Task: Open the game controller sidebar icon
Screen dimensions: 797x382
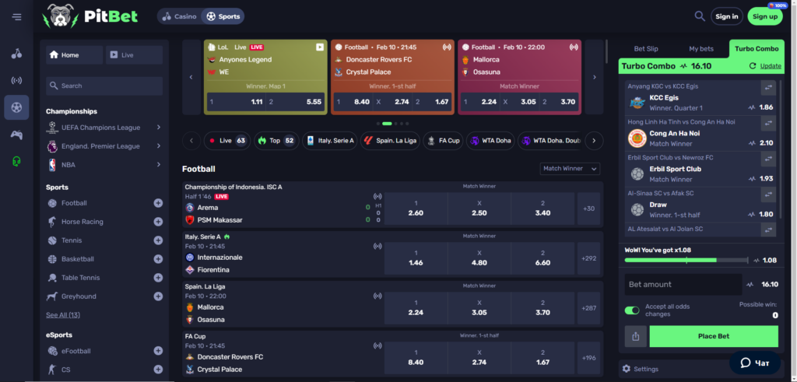Action: click(16, 134)
